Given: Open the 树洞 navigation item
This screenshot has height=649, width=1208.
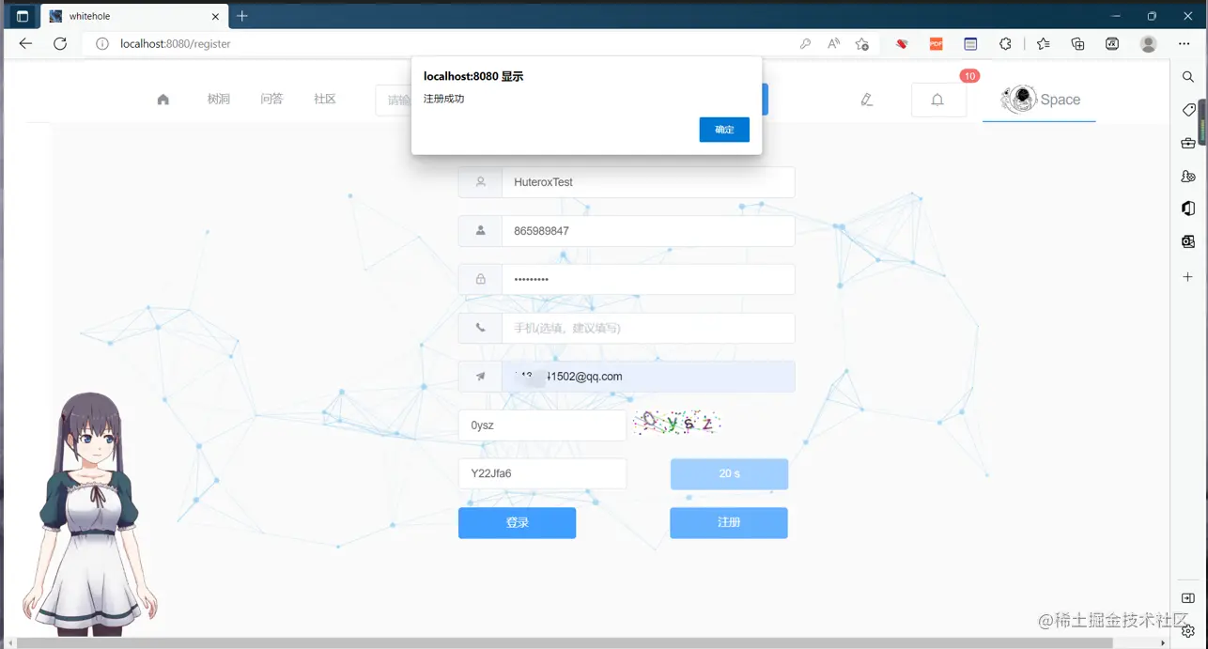Looking at the screenshot, I should pyautogui.click(x=218, y=99).
